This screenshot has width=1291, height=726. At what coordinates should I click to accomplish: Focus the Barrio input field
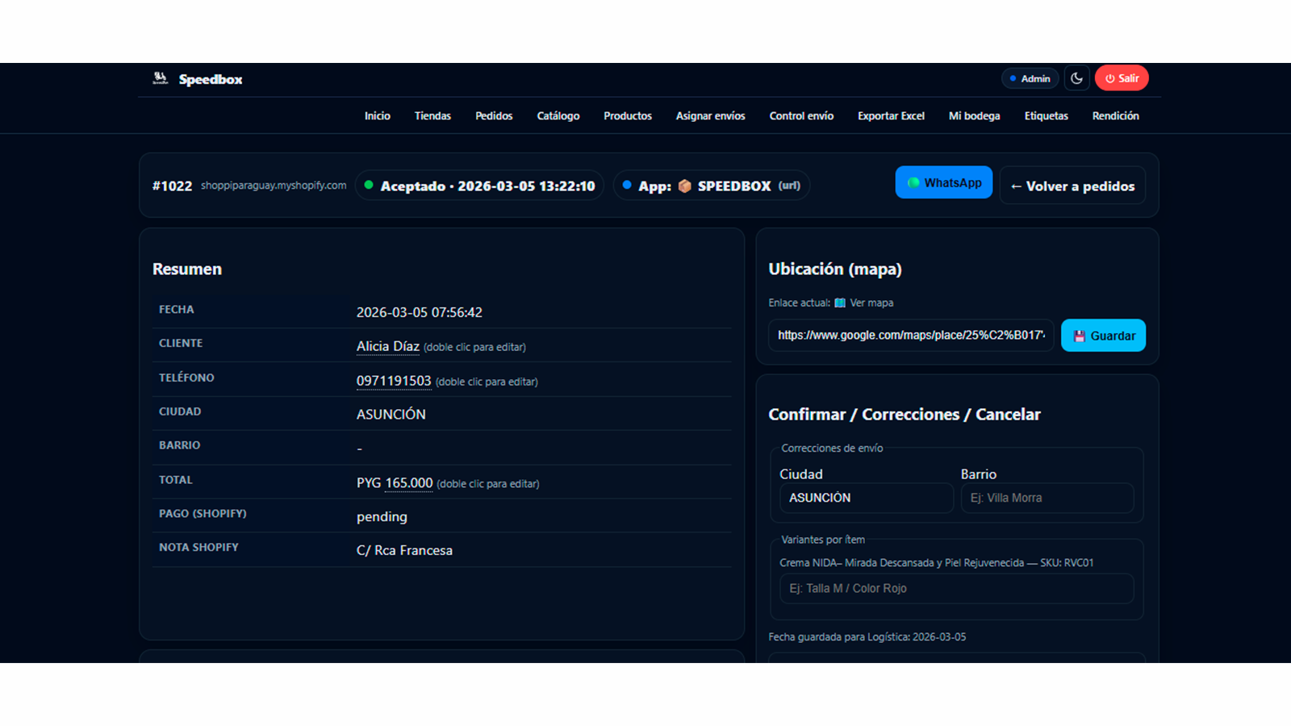[x=1047, y=498]
